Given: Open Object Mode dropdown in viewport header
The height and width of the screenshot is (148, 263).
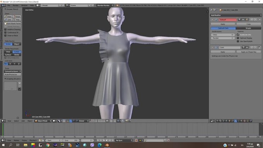Looking at the screenshot, I should pos(43,121).
